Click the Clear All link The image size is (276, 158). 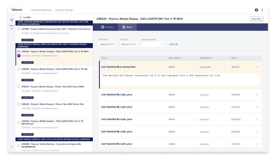[174, 44]
